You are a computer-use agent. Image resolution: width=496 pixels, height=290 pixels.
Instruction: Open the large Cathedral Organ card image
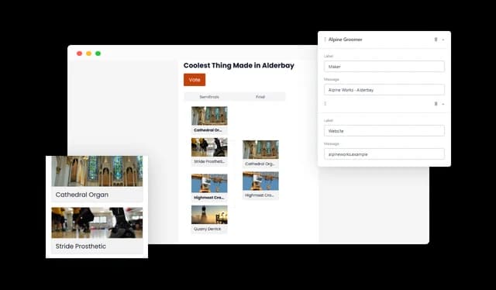point(97,171)
